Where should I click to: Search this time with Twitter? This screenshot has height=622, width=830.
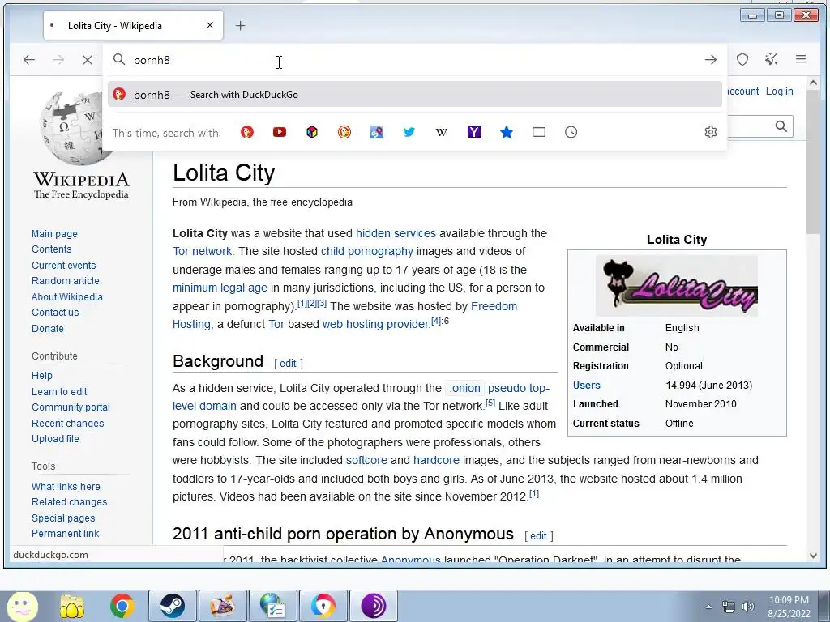[409, 132]
